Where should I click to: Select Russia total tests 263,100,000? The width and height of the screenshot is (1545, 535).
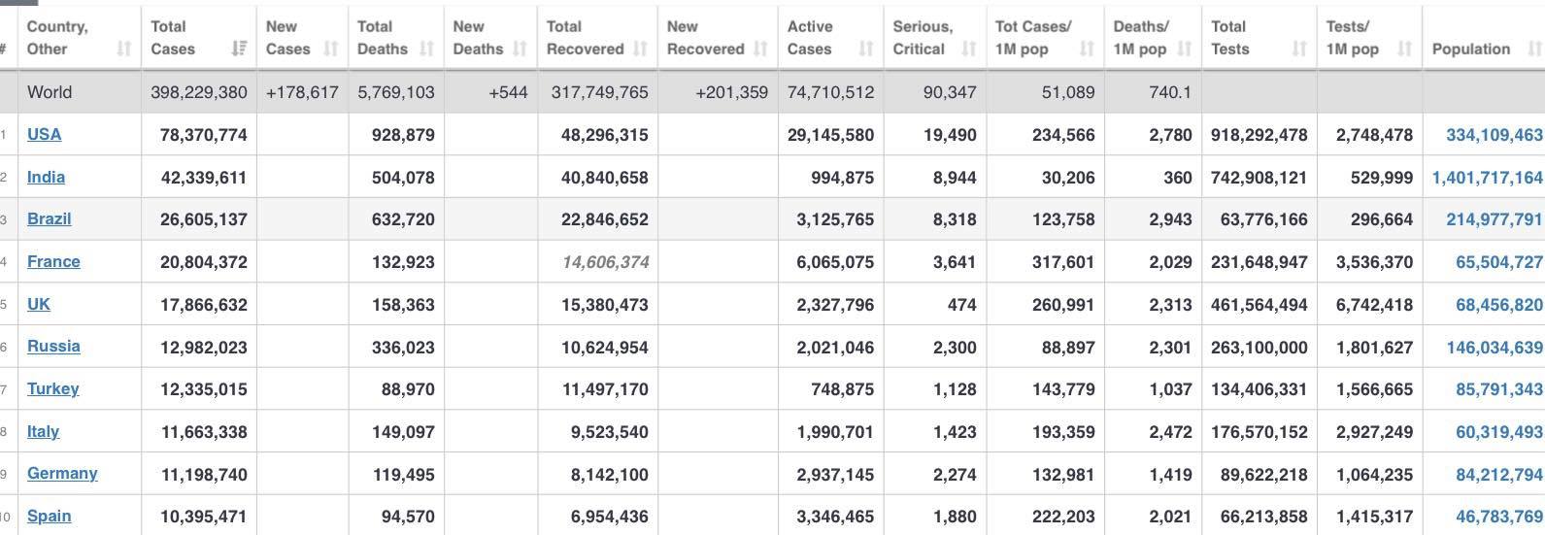[x=1260, y=347]
